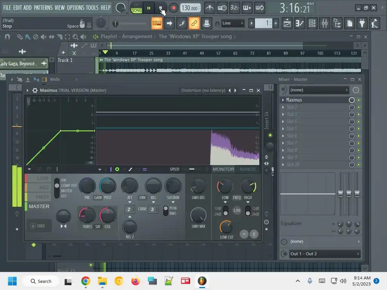Screen dimensions: 387x290
Task: Toggle the loop recording icon
Action: point(260,8)
